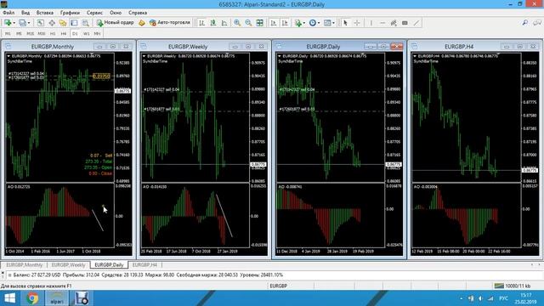Toggle the Авто-торговля button
Viewport: 544px width, 306px height.
[170, 23]
